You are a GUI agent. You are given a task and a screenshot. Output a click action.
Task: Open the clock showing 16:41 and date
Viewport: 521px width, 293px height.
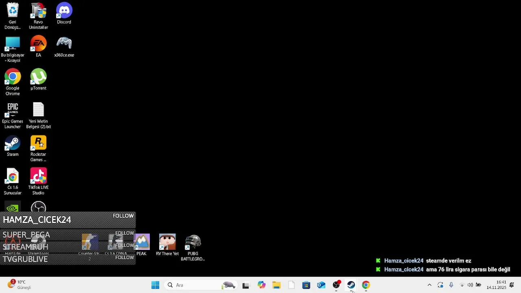496,285
